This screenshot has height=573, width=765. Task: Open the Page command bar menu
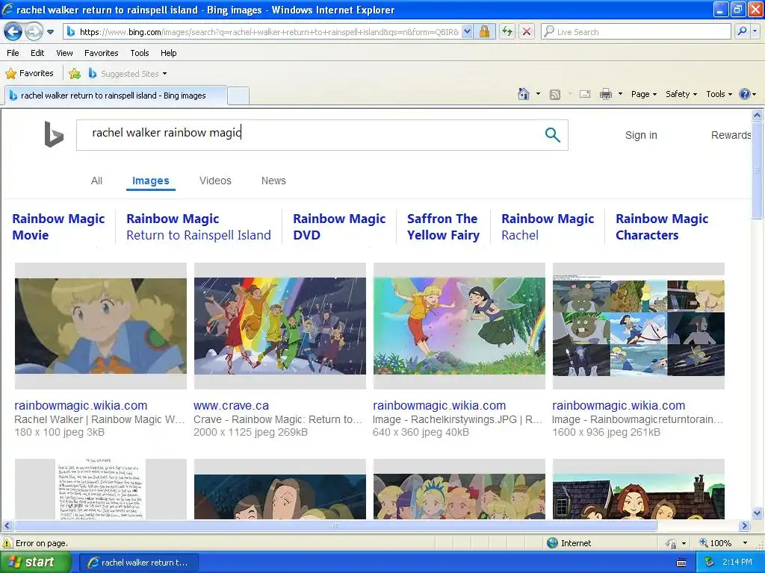[x=643, y=94]
